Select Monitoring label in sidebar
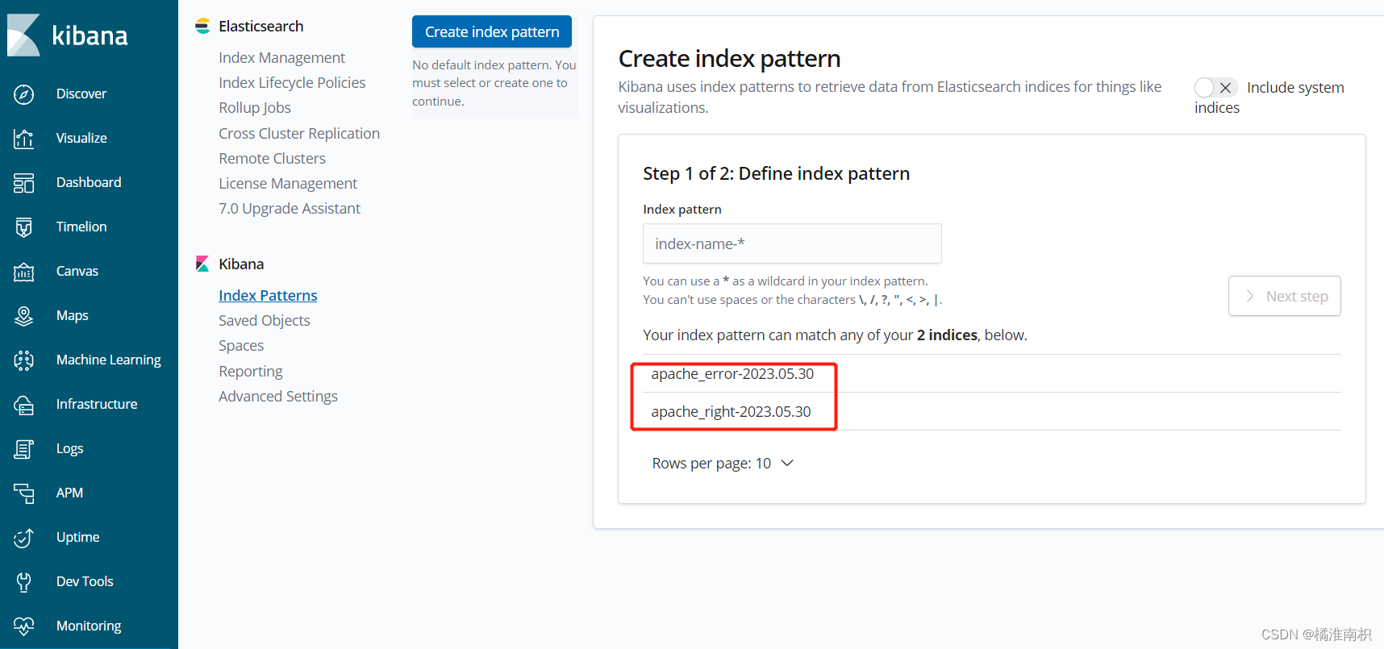 [x=89, y=626]
